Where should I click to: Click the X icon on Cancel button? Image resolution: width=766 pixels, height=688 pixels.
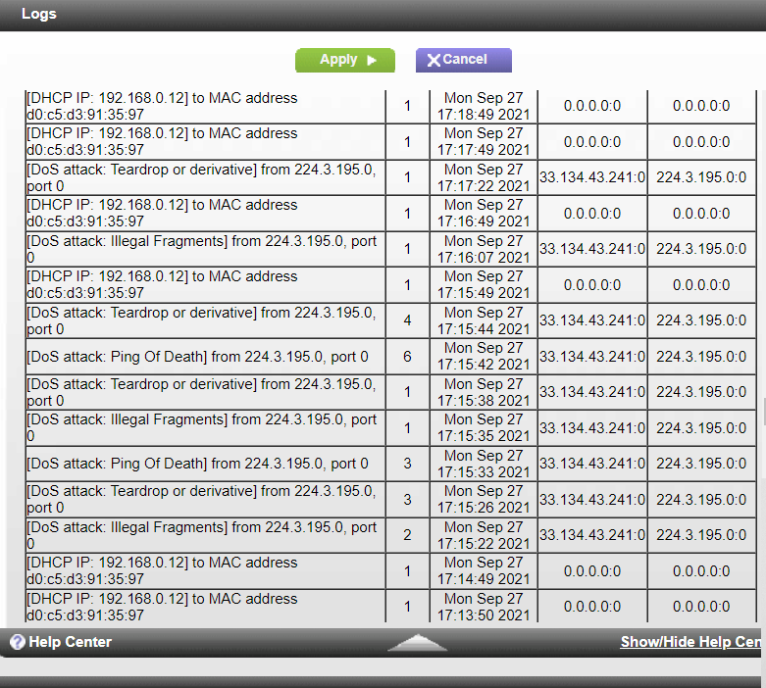coord(434,60)
